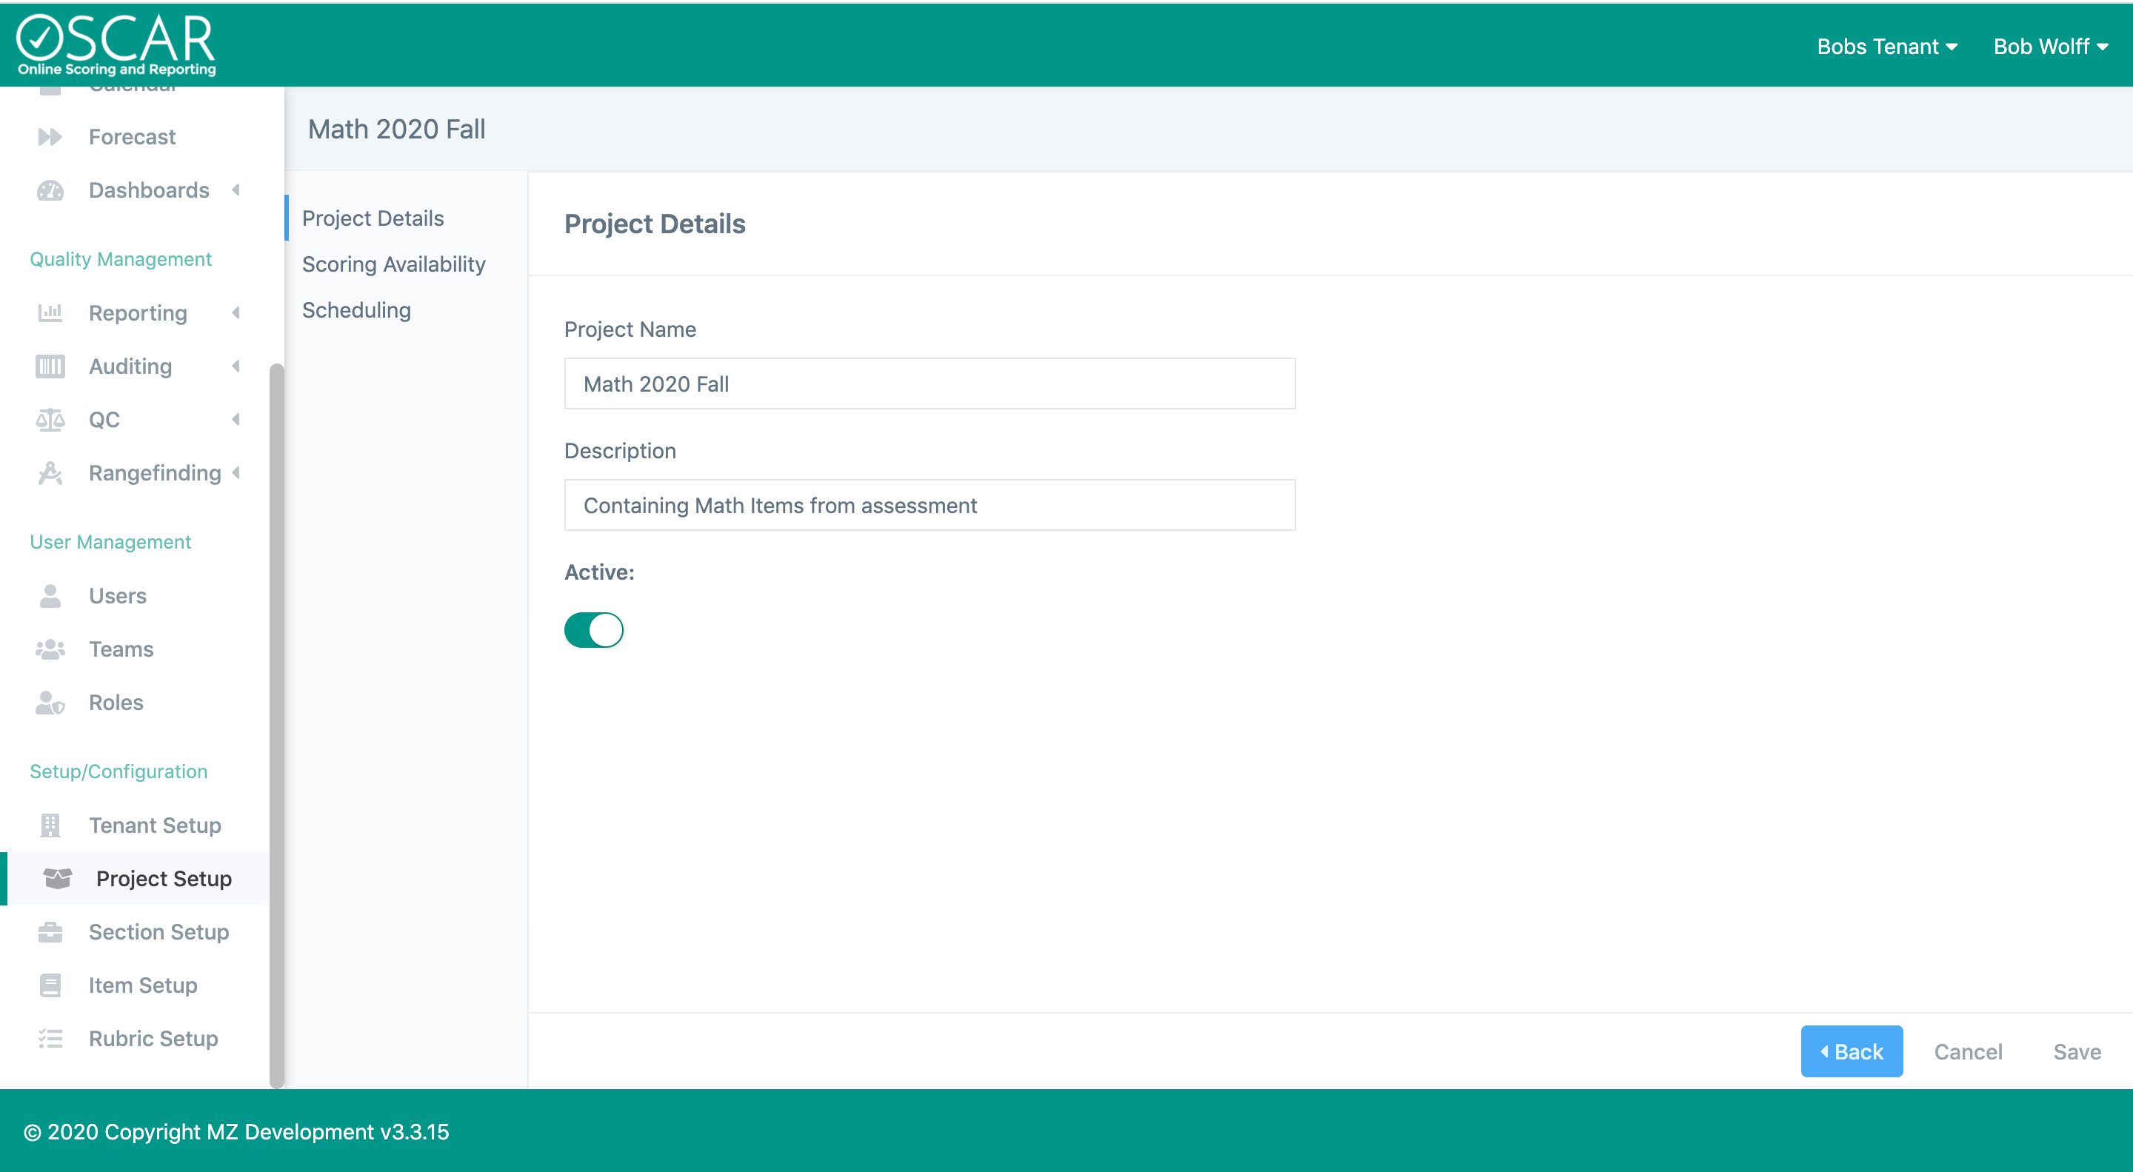Screen dimensions: 2133x1172
Task: Click the OSCAR logo in header
Action: [x=116, y=44]
